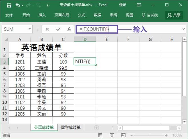The image size is (188, 139).
Task: Select column D header
Action: point(85,39)
